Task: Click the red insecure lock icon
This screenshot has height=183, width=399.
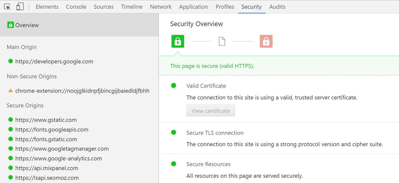Action: pyautogui.click(x=266, y=41)
